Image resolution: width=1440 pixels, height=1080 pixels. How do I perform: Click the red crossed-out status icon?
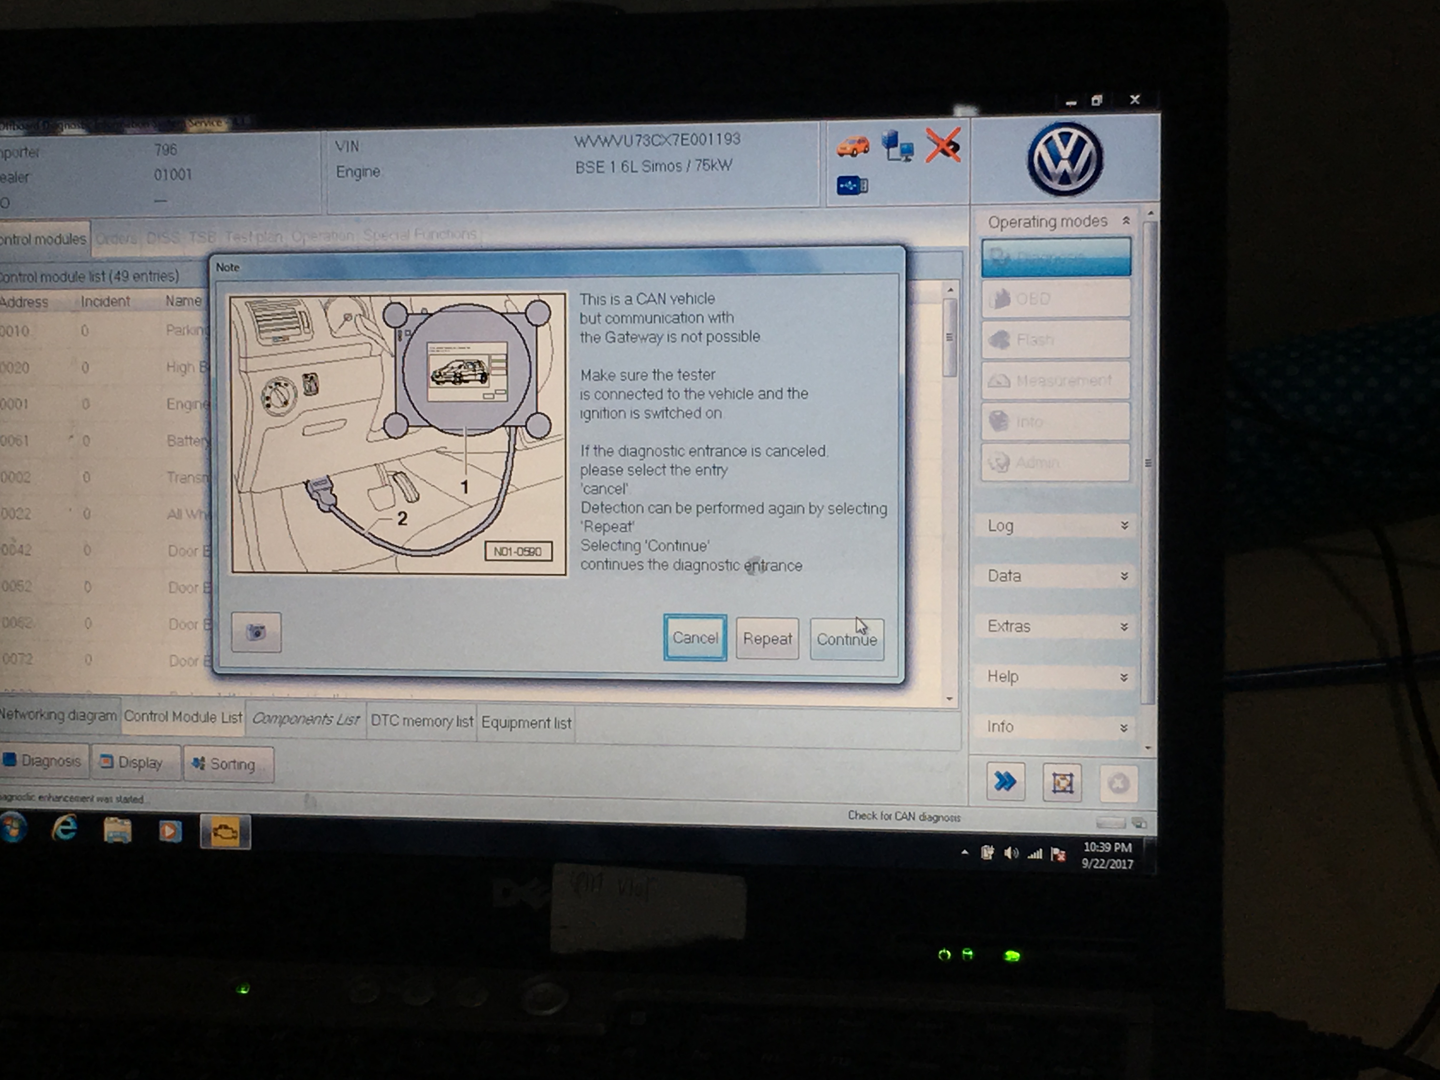(x=943, y=145)
